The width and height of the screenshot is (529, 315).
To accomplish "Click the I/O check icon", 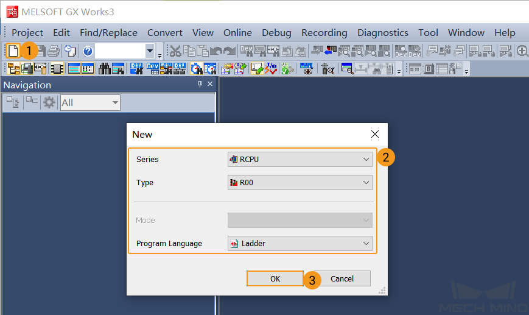I will [270, 69].
